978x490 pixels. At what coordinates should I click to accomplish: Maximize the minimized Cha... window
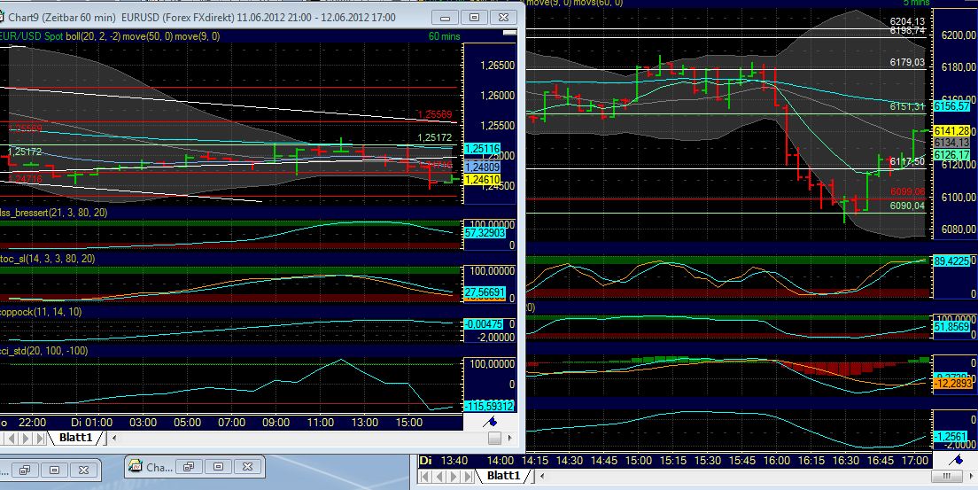[218, 466]
